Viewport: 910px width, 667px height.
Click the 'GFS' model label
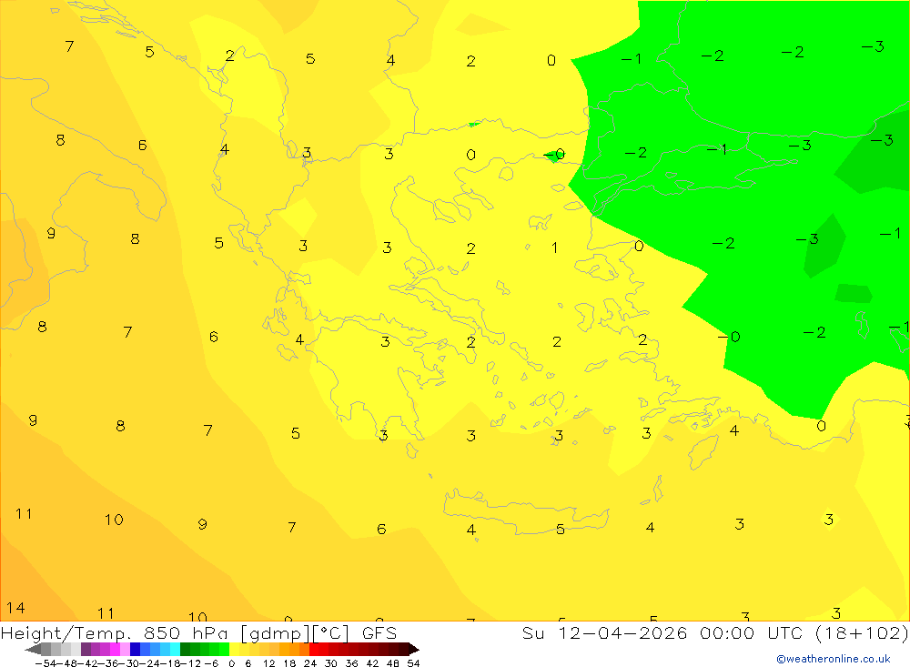coord(379,632)
